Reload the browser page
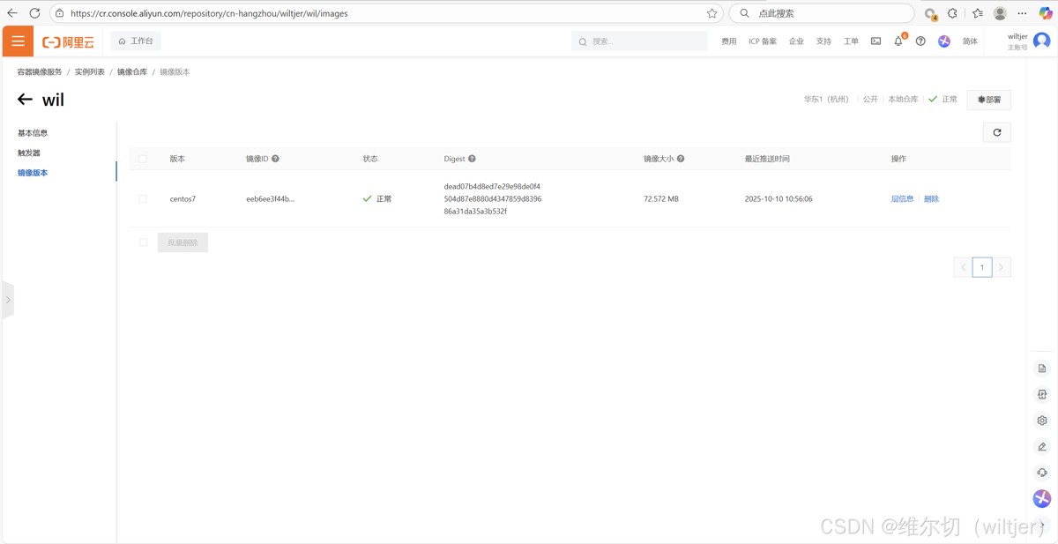This screenshot has height=544, width=1058. click(x=34, y=13)
